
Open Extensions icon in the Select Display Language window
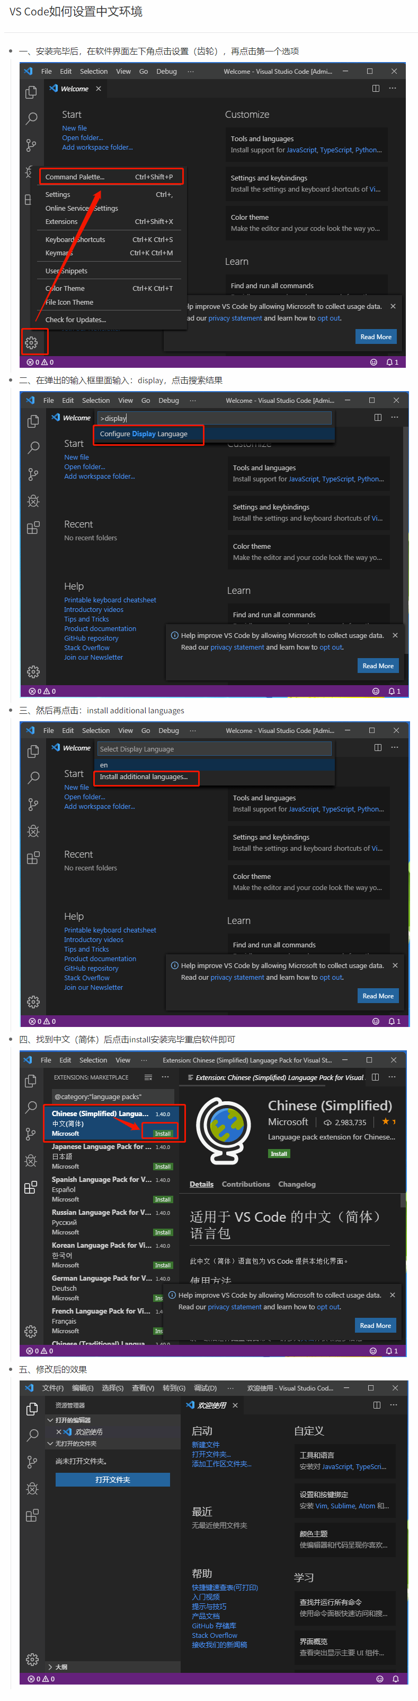tap(33, 858)
